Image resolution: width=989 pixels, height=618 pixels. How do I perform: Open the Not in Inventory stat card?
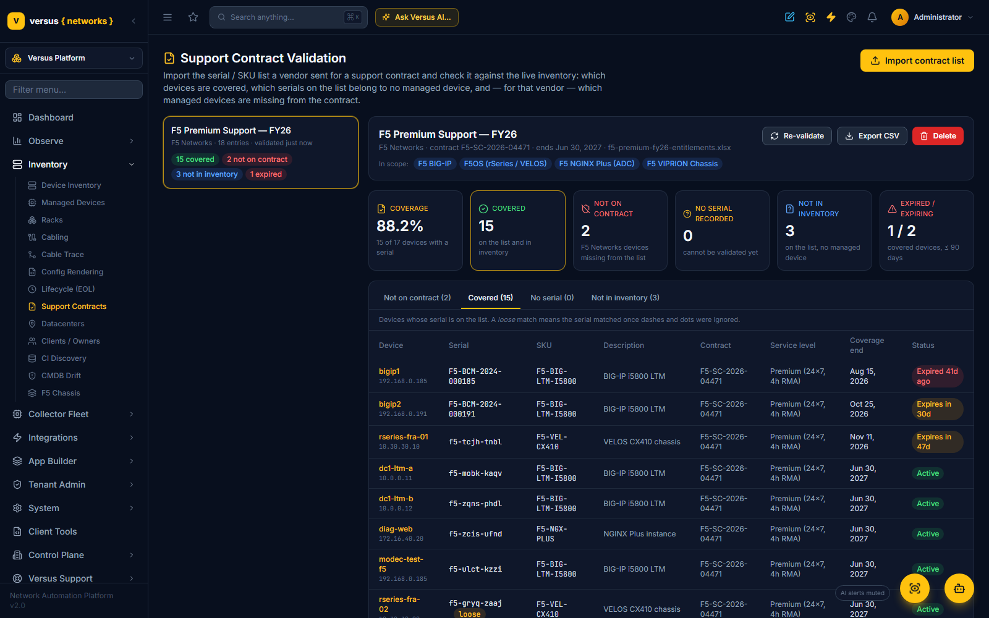(824, 231)
